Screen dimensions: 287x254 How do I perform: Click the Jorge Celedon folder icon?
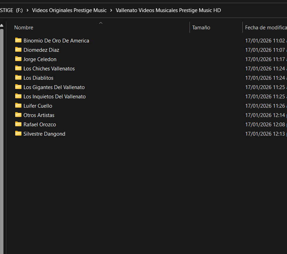18,59
